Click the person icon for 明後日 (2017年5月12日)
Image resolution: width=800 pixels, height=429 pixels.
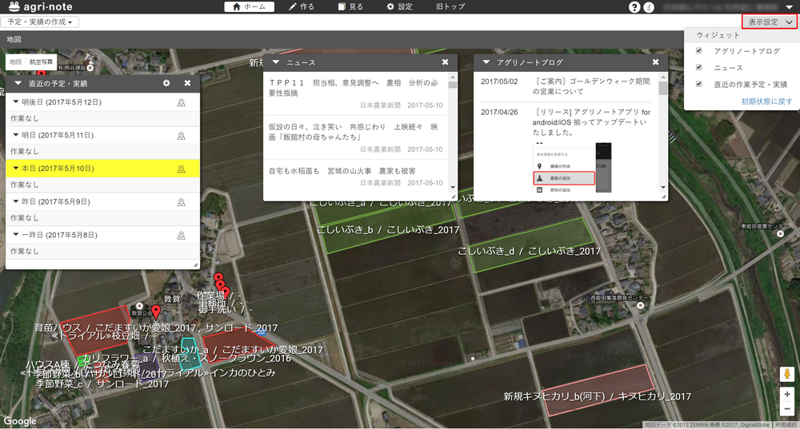[181, 102]
